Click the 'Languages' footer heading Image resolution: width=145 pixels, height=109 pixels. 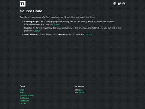tap(79, 86)
